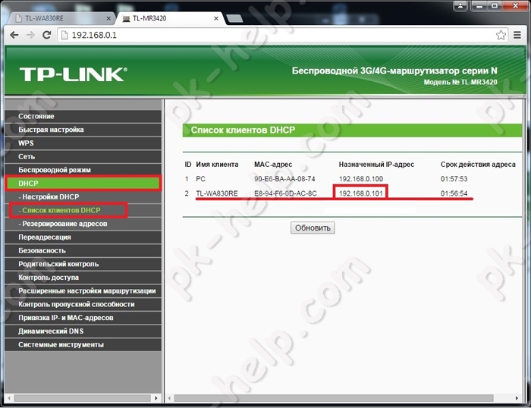The height and width of the screenshot is (408, 531).
Task: Open Список клиентов DHCP submenu
Action: (x=83, y=210)
